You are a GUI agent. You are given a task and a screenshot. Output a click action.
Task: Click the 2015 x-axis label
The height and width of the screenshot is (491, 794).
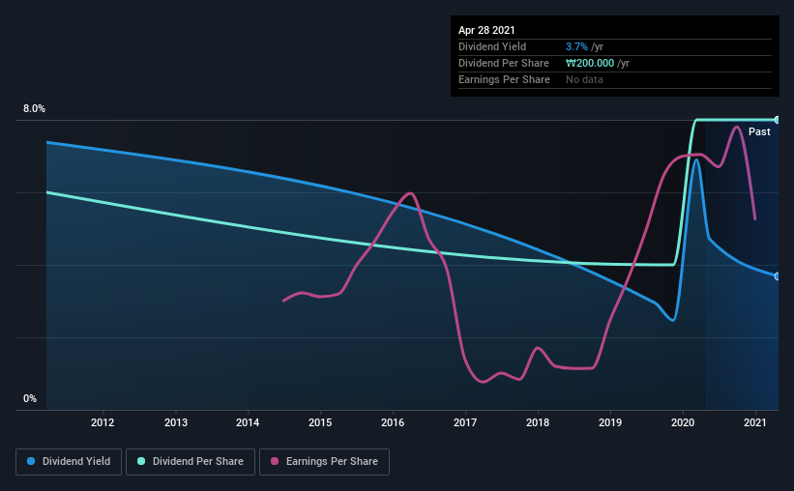(320, 422)
